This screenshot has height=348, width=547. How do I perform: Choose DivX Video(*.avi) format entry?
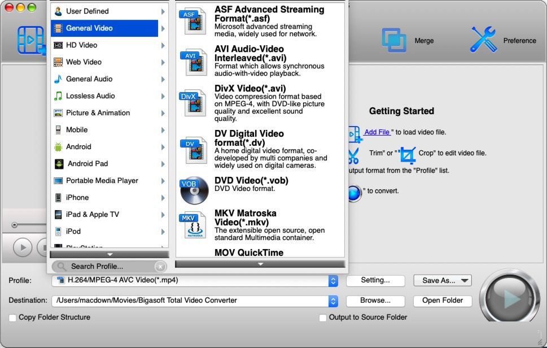(x=260, y=103)
